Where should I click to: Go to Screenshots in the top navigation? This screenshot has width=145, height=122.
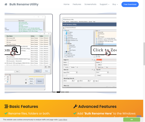(x=90, y=4)
